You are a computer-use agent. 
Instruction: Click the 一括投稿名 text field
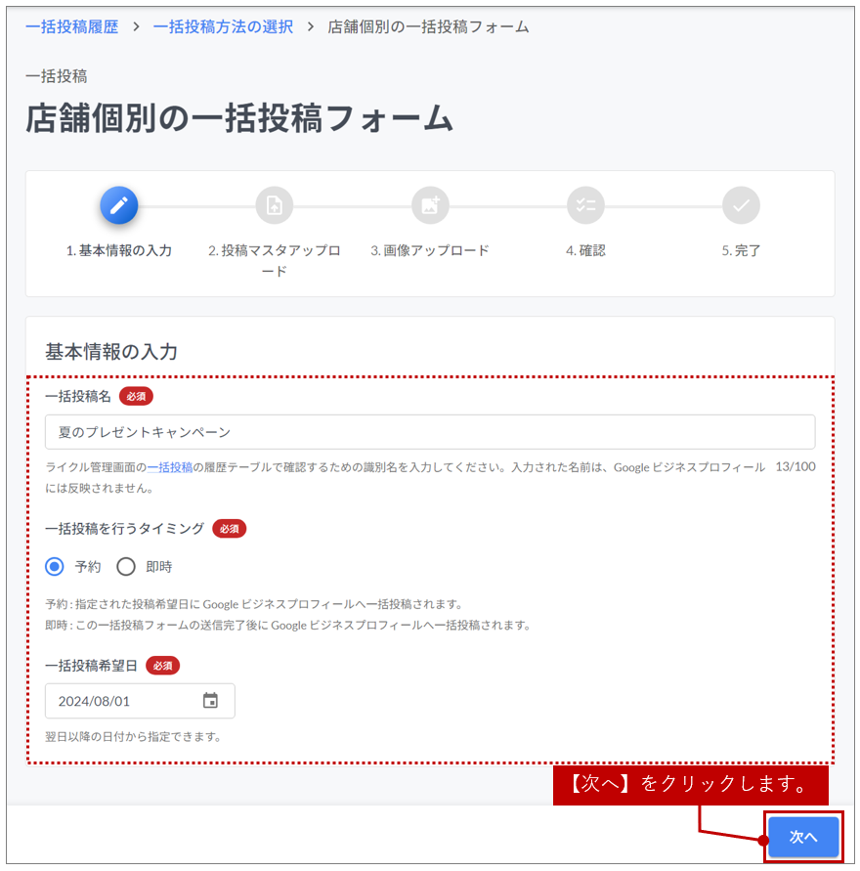[430, 431]
